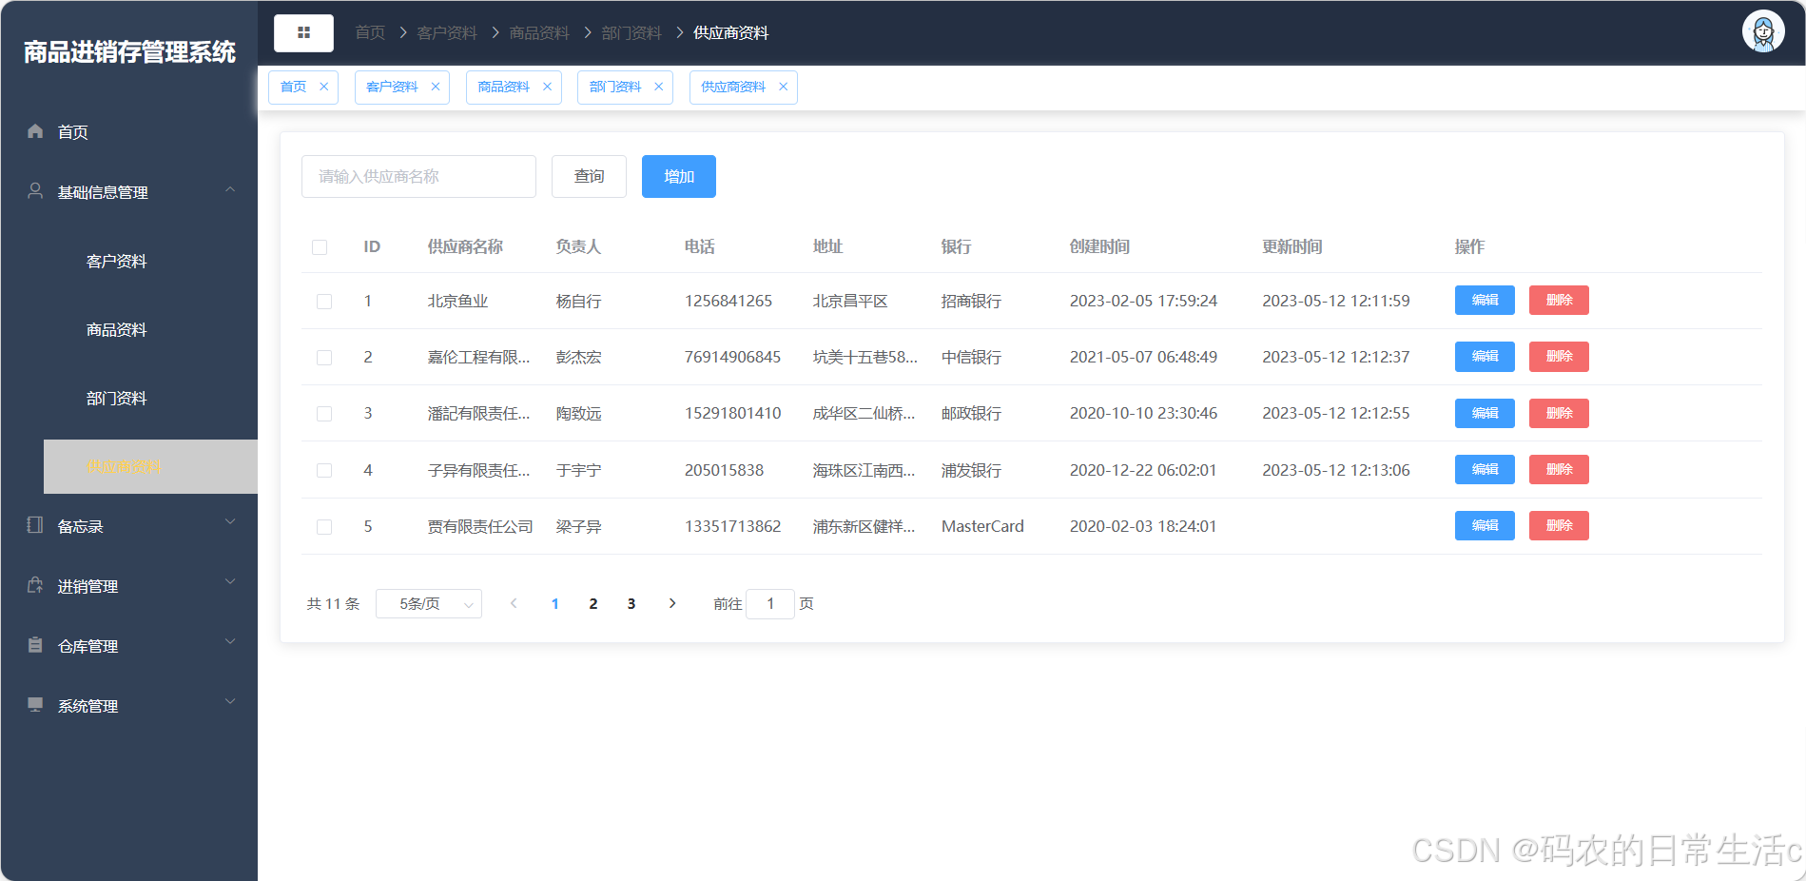Viewport: 1806px width, 881px height.
Task: Click the 进销管理 cart icon in sidebar
Action: coord(34,585)
